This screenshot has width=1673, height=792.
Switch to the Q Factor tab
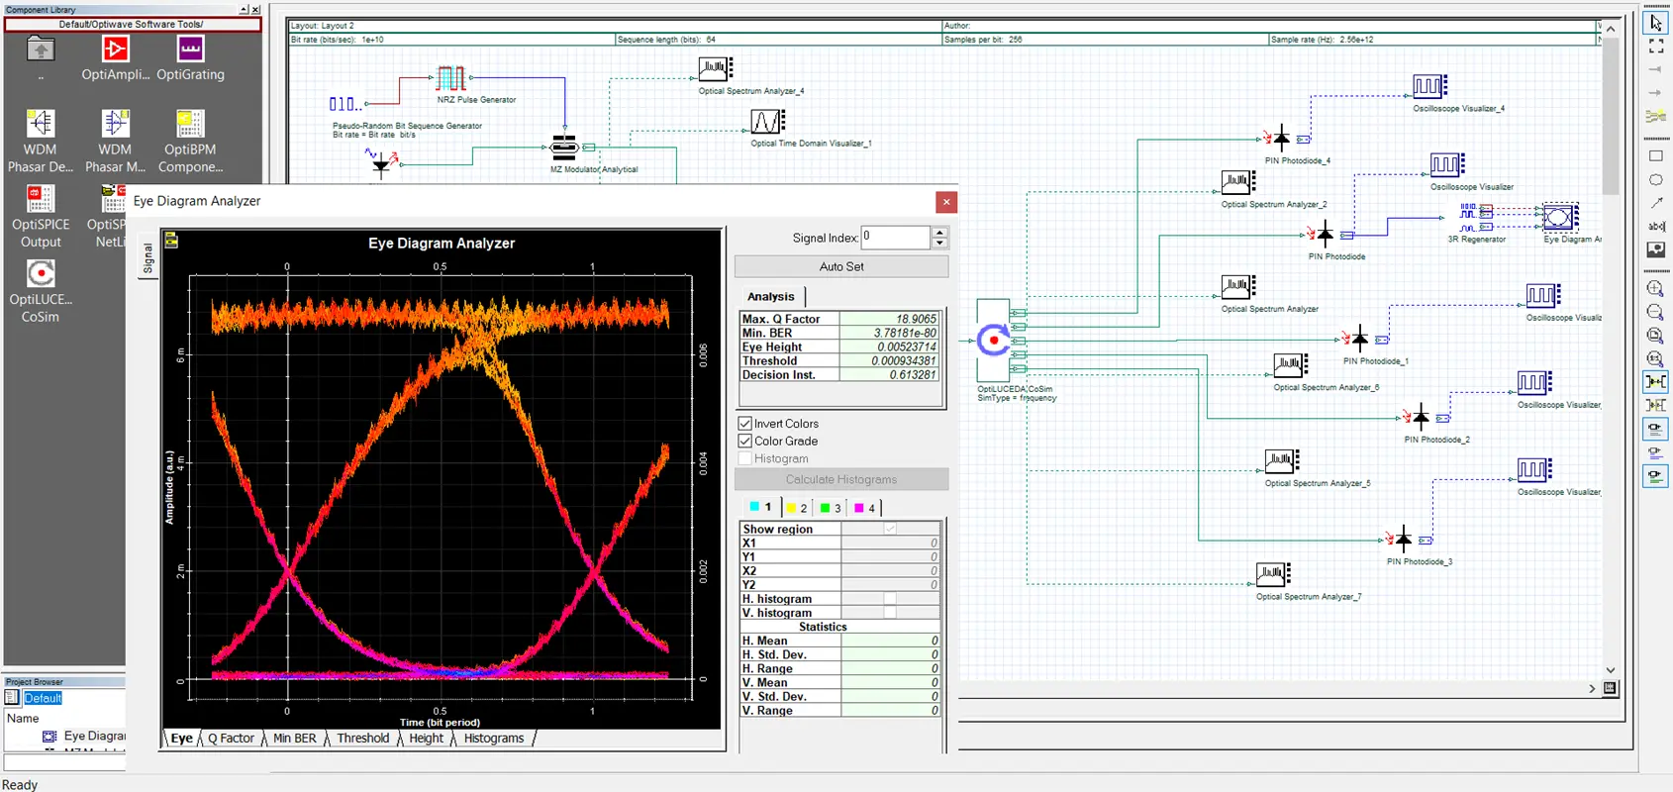coord(231,739)
